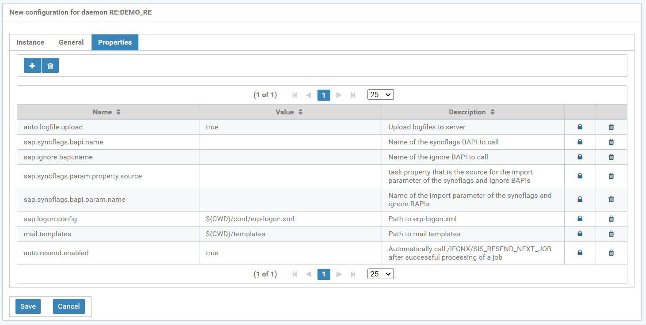Save the daemon configuration
Image resolution: width=646 pixels, height=325 pixels.
[x=28, y=306]
